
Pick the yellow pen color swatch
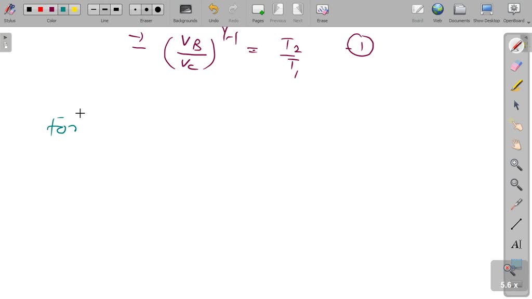73,9
